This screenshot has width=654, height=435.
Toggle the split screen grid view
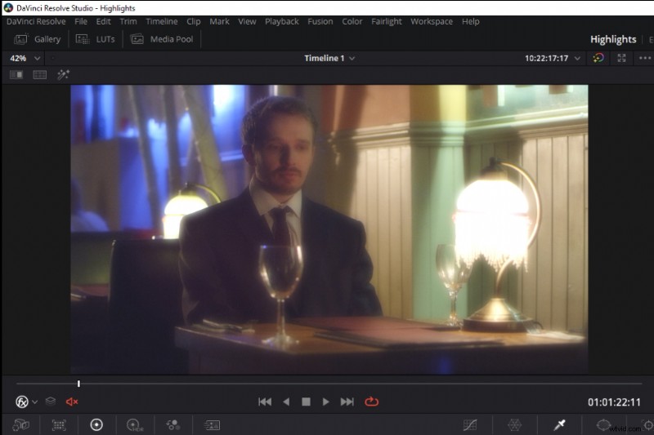pos(39,75)
